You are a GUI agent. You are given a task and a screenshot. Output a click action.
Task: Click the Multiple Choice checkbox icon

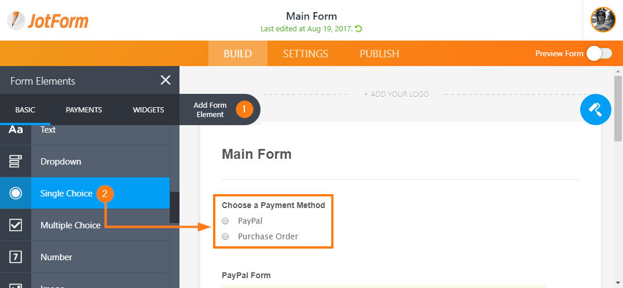click(x=16, y=225)
